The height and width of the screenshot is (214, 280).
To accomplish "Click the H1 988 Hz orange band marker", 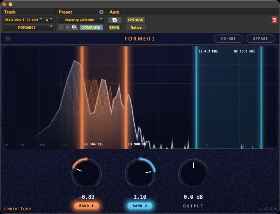I will [x=126, y=97].
